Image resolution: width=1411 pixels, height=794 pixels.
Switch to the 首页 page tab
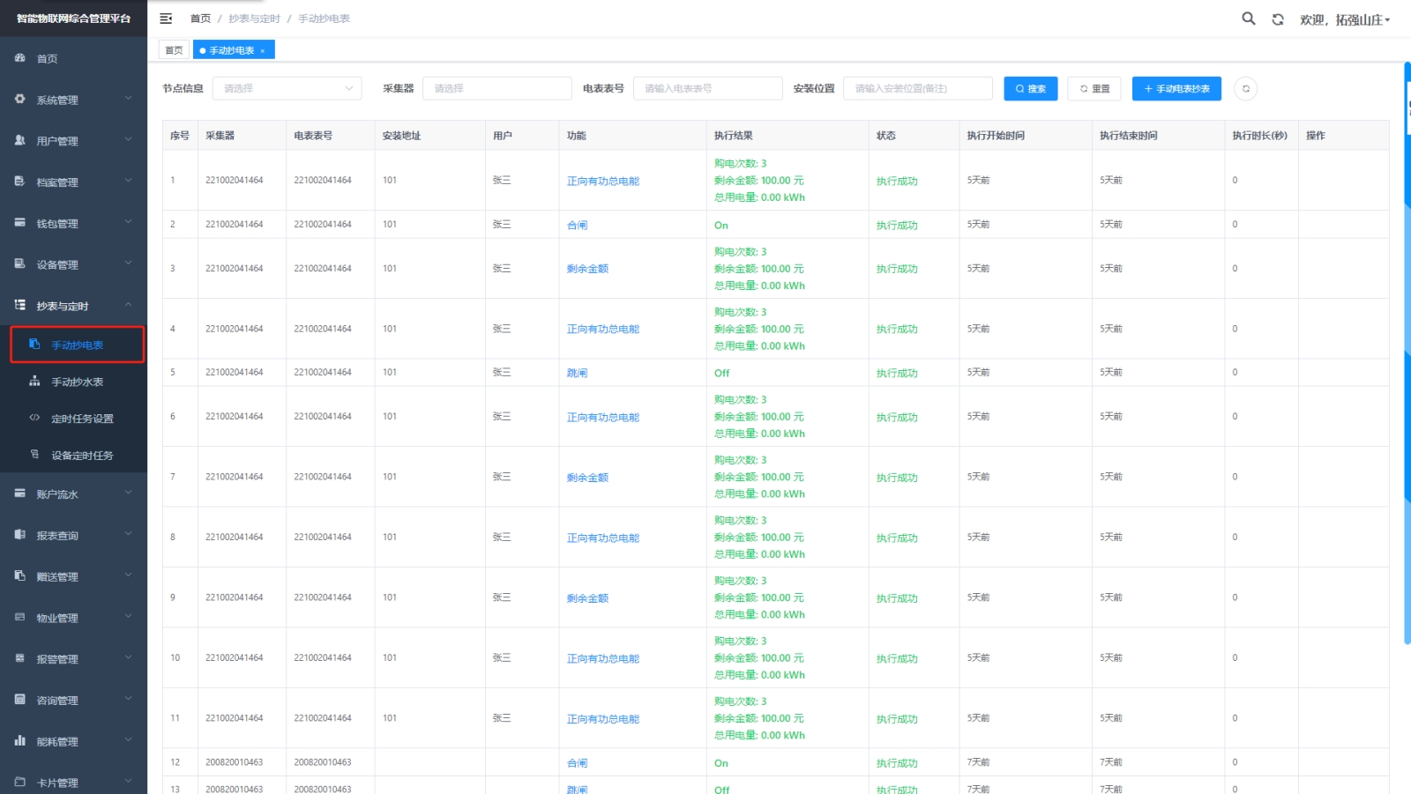(x=175, y=50)
